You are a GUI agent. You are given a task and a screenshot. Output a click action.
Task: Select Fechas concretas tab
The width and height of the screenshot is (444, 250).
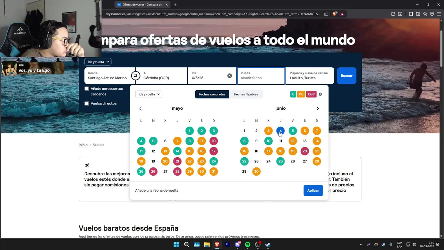pyautogui.click(x=212, y=94)
